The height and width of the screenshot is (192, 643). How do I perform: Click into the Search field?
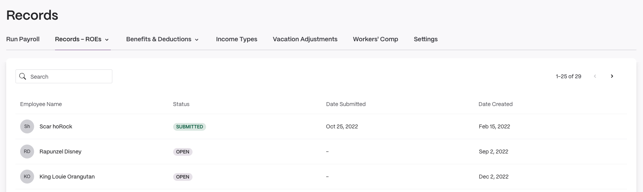click(64, 76)
